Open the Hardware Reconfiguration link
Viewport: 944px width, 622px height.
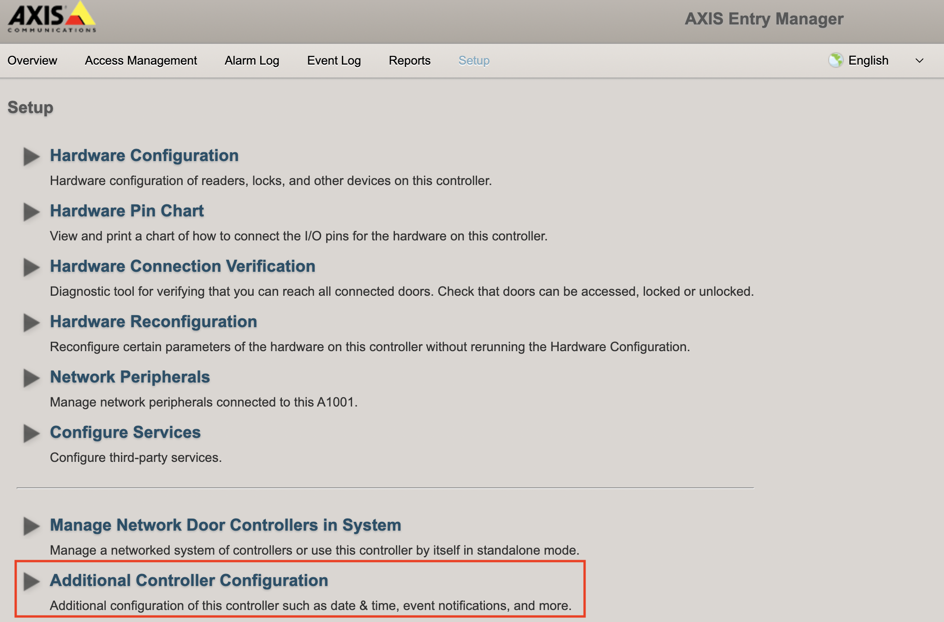153,322
